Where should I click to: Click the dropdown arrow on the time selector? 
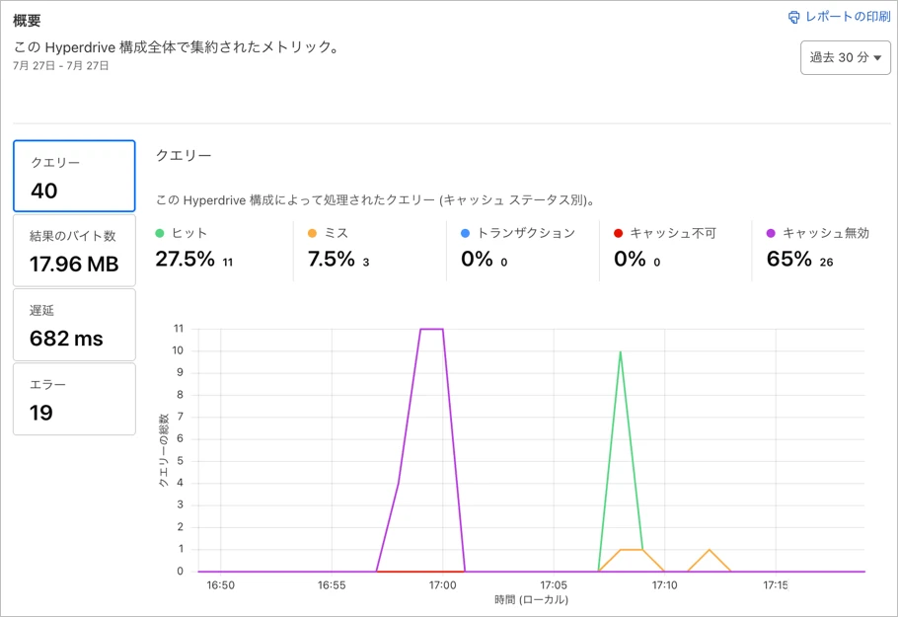pos(877,58)
